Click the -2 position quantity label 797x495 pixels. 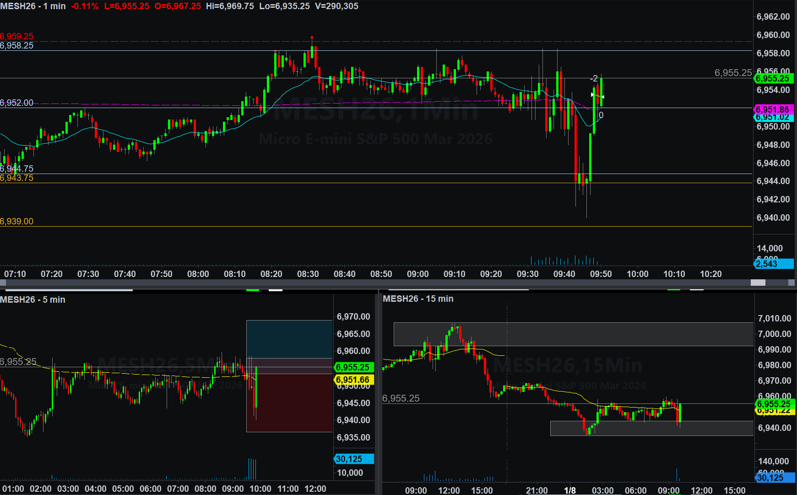click(x=594, y=78)
